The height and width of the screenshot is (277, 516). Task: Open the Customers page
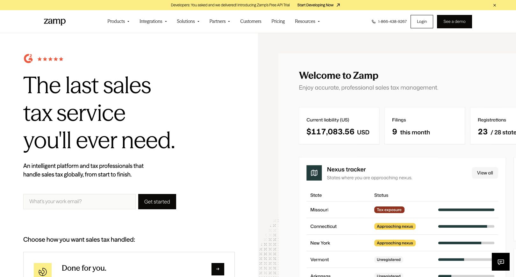pos(251,21)
